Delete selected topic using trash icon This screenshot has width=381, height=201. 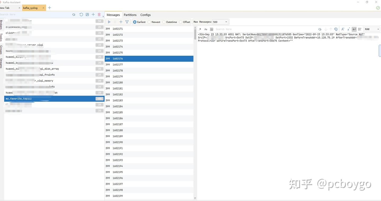click(99, 15)
